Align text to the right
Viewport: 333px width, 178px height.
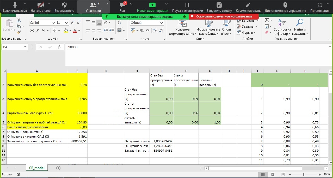99,31
